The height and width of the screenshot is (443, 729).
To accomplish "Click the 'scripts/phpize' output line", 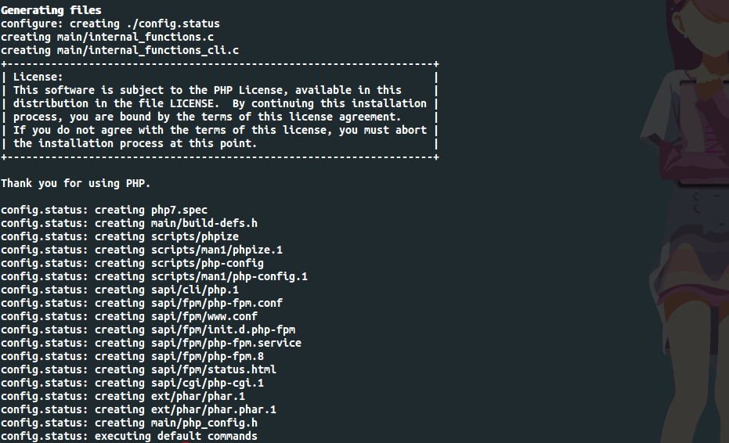I will tap(120, 236).
